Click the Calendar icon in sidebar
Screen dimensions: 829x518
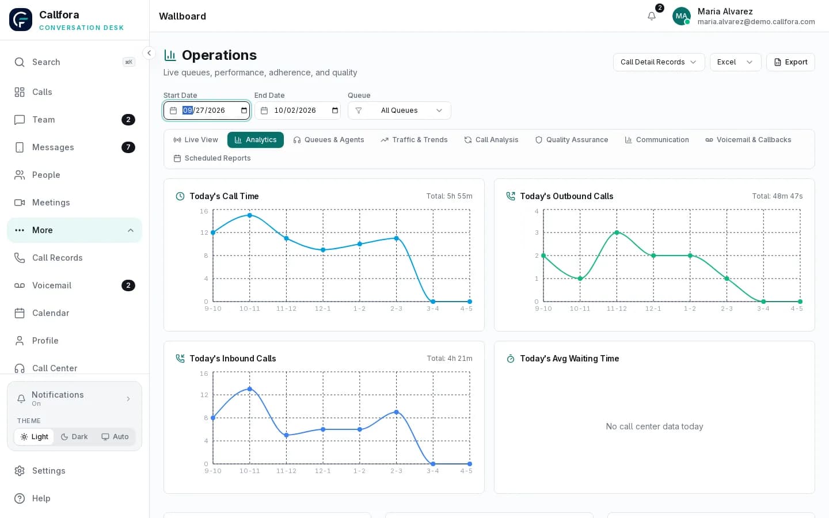click(x=20, y=313)
